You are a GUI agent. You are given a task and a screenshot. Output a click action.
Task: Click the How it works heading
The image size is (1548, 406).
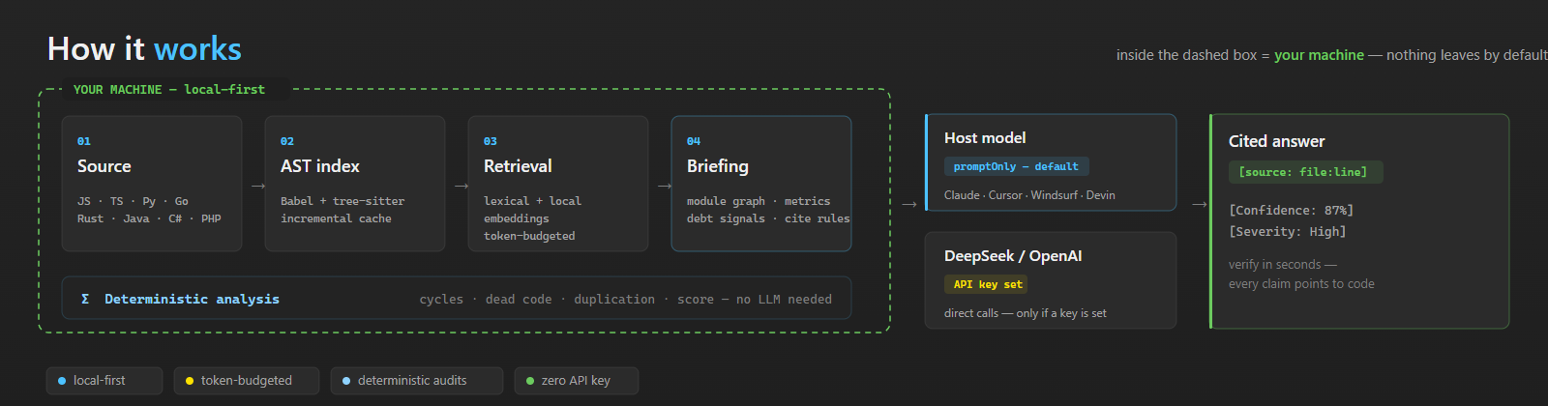[144, 49]
